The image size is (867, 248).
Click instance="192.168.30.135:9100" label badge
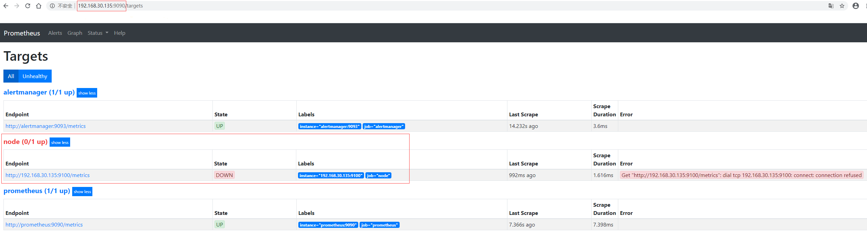[331, 176]
